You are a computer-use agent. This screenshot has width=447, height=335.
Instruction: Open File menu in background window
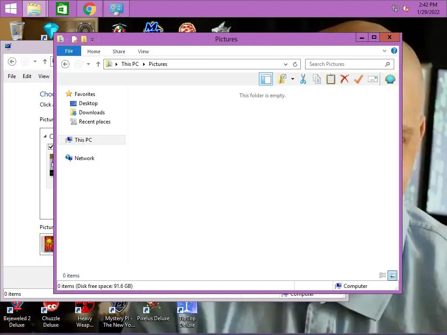[12, 76]
